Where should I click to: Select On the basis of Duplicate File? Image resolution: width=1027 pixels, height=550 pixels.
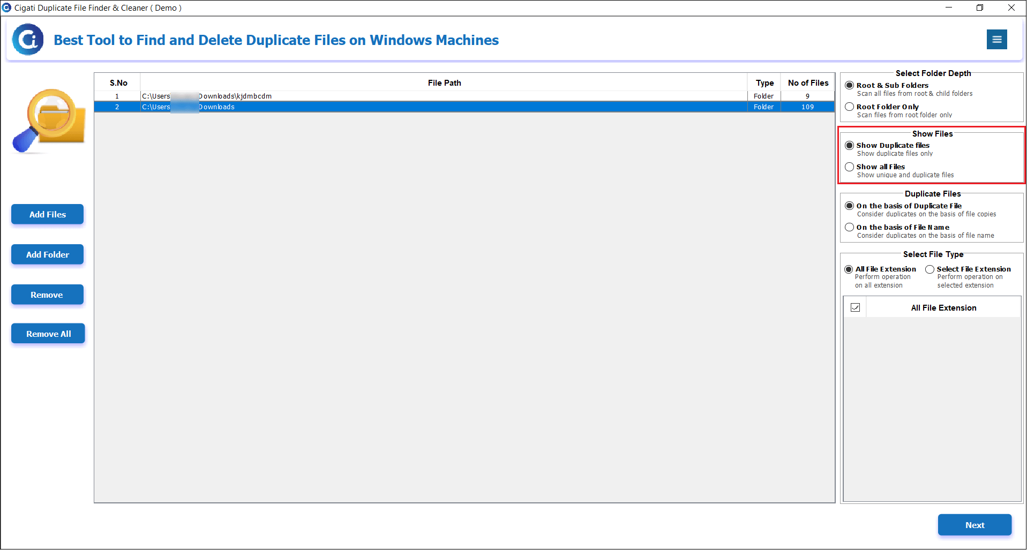tap(849, 206)
